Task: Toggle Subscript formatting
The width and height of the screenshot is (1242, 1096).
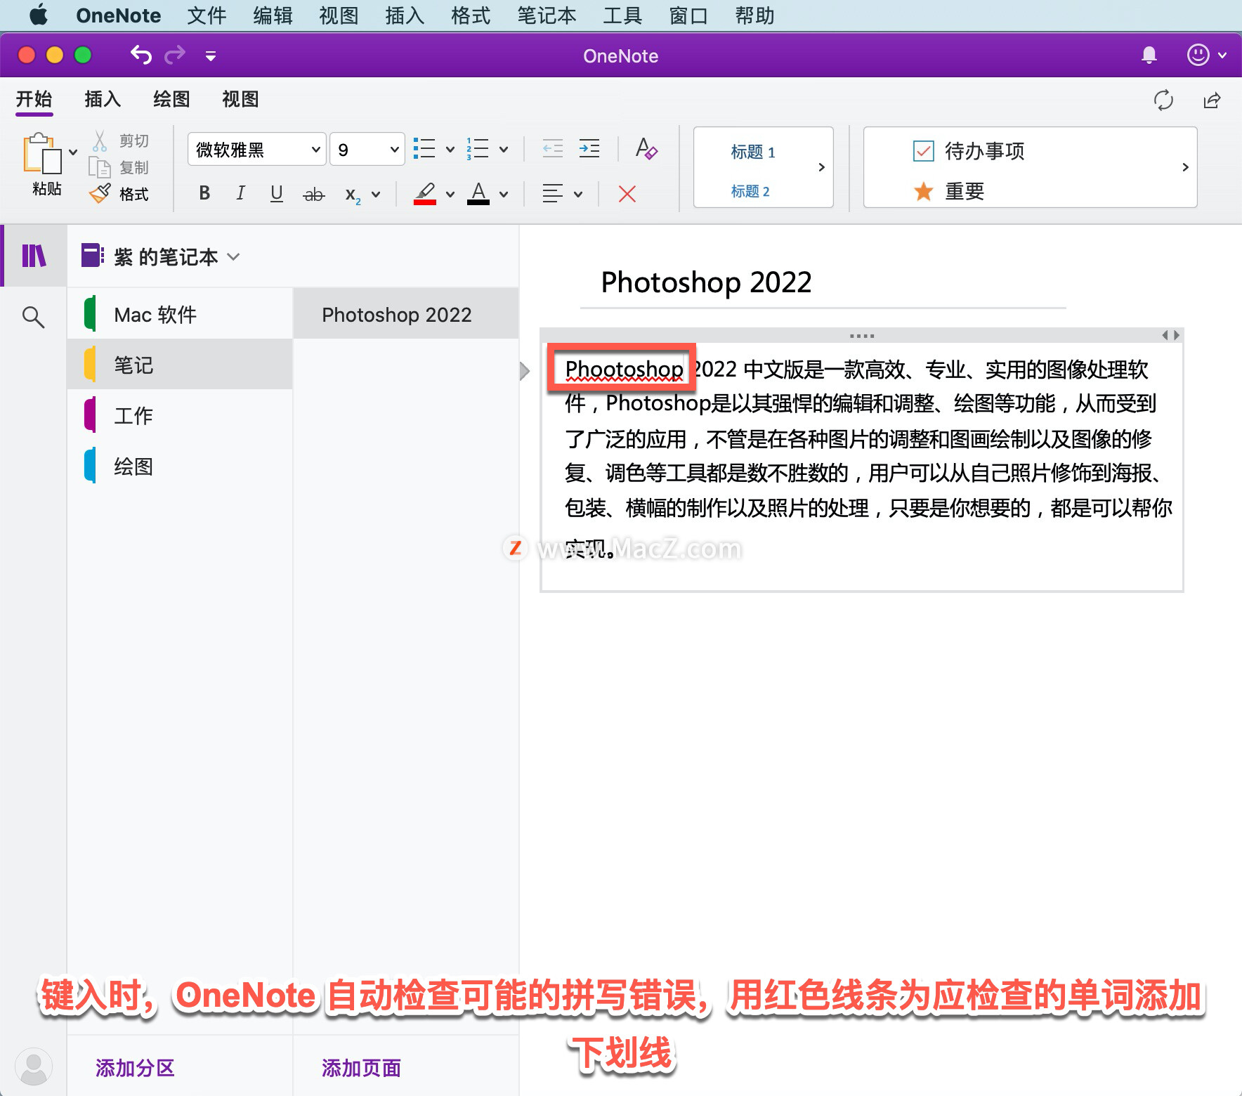Action: (353, 195)
